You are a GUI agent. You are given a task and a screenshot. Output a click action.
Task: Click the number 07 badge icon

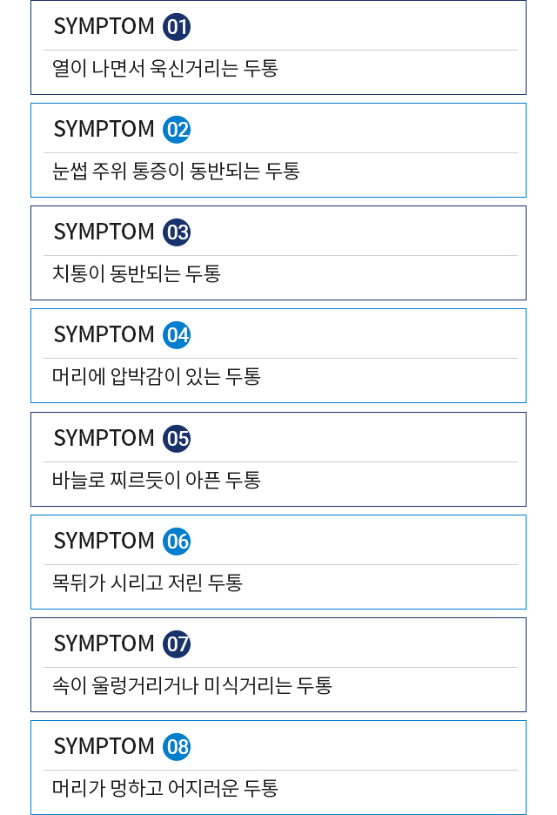click(x=177, y=644)
